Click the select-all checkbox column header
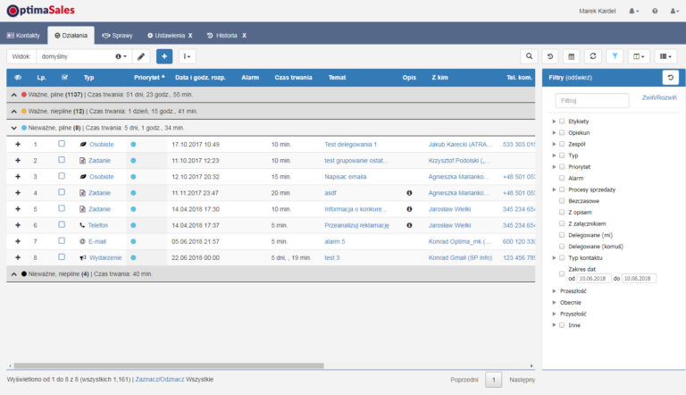Screen dimensions: 686x395 click(64, 78)
